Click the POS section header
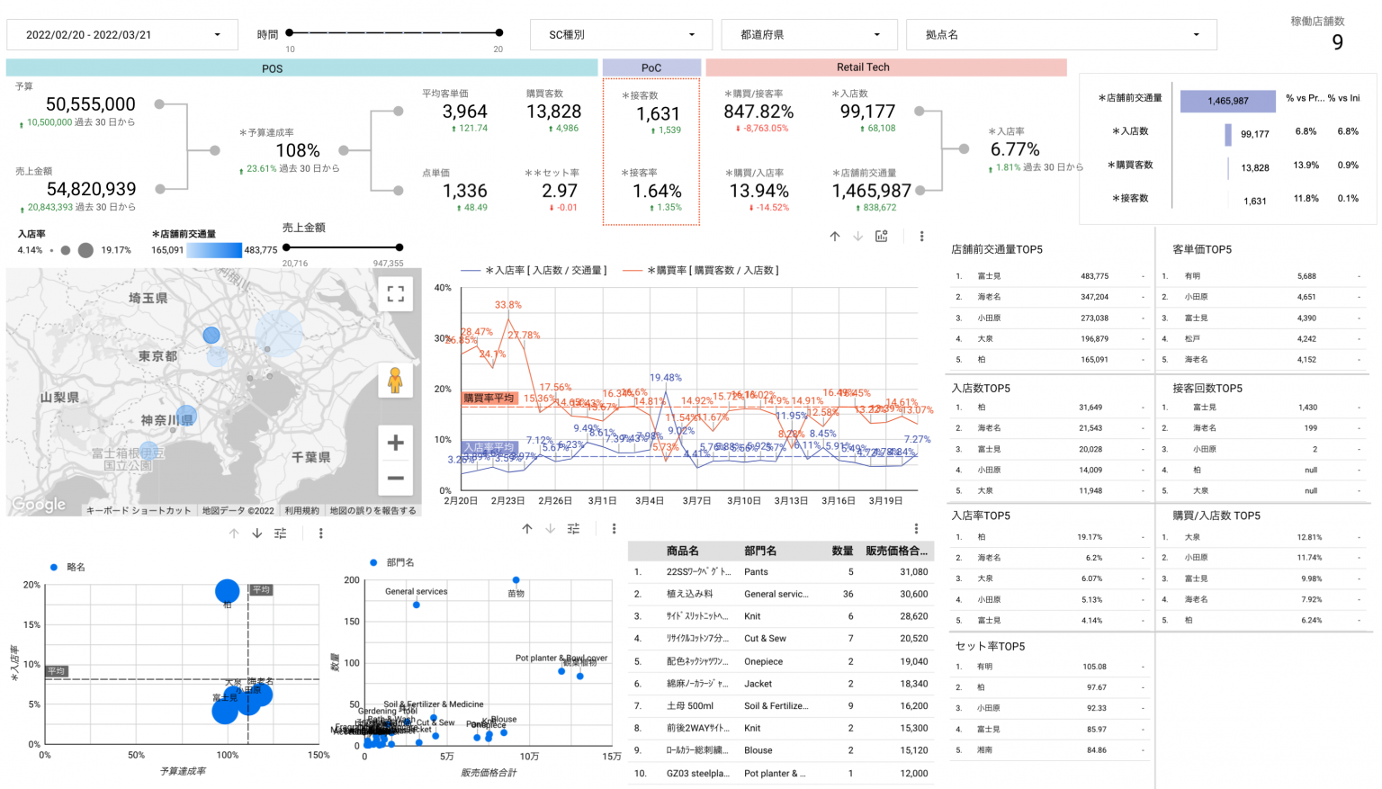The image size is (1382, 789). click(301, 67)
